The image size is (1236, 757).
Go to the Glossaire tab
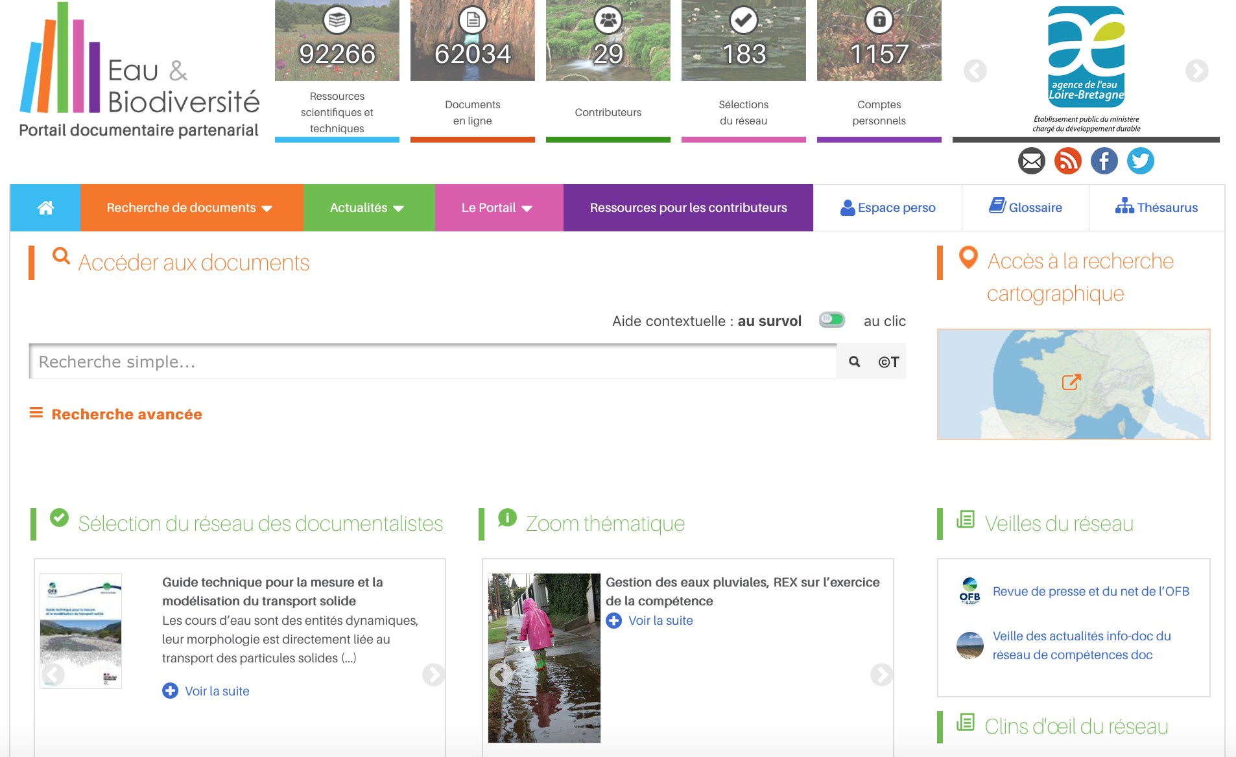[1025, 208]
